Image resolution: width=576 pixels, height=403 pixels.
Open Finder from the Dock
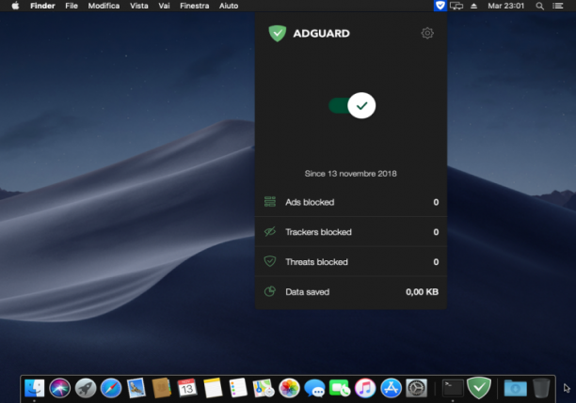[34, 388]
